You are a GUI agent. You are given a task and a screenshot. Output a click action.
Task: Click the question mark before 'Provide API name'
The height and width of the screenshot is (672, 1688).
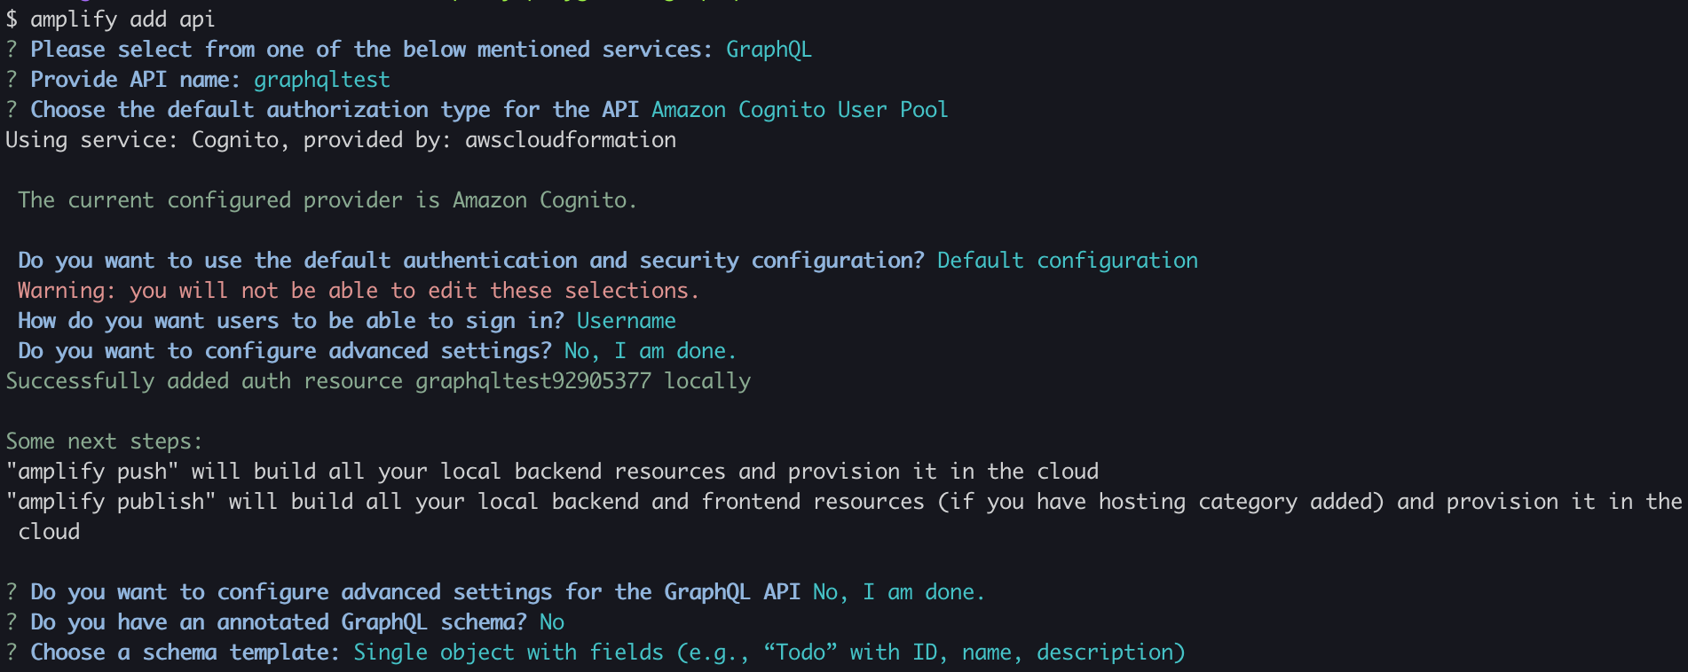point(12,80)
